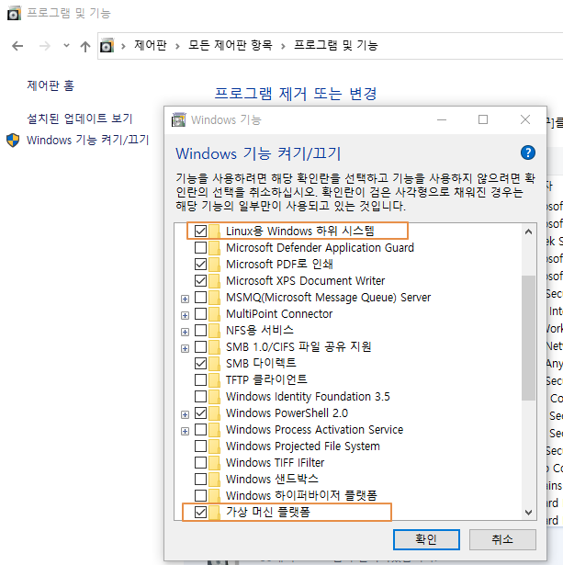Open the blue help question mark icon
This screenshot has width=563, height=565.
click(528, 153)
